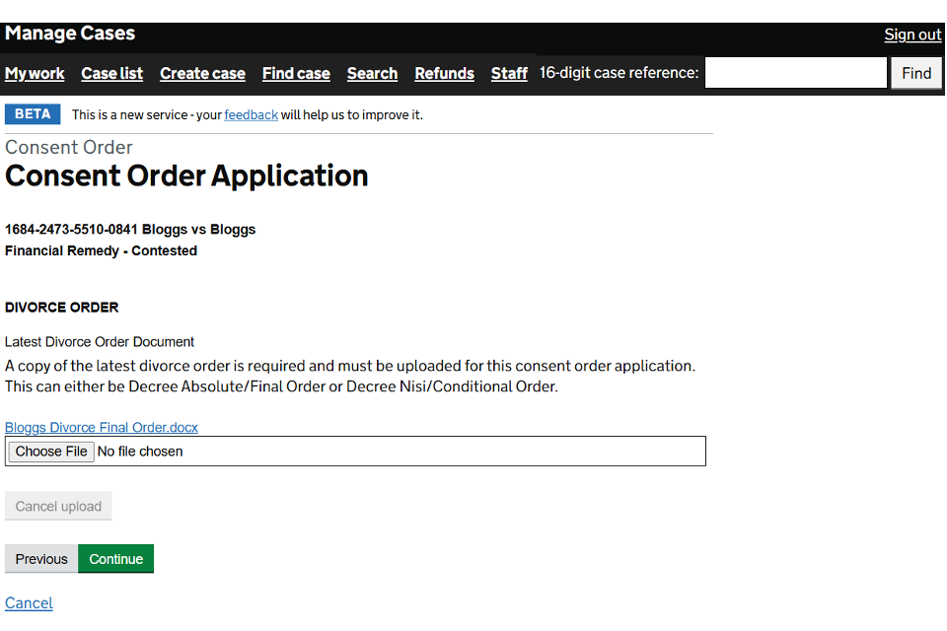Open the Search navigation link

372,74
